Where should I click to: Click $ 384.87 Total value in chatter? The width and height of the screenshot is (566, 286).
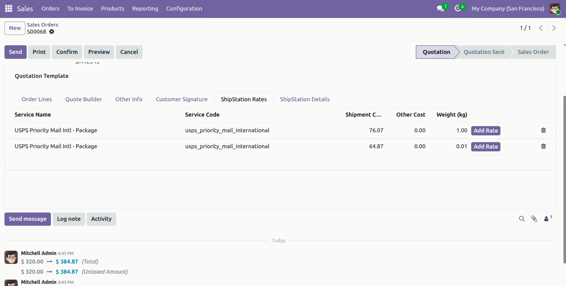point(67,262)
